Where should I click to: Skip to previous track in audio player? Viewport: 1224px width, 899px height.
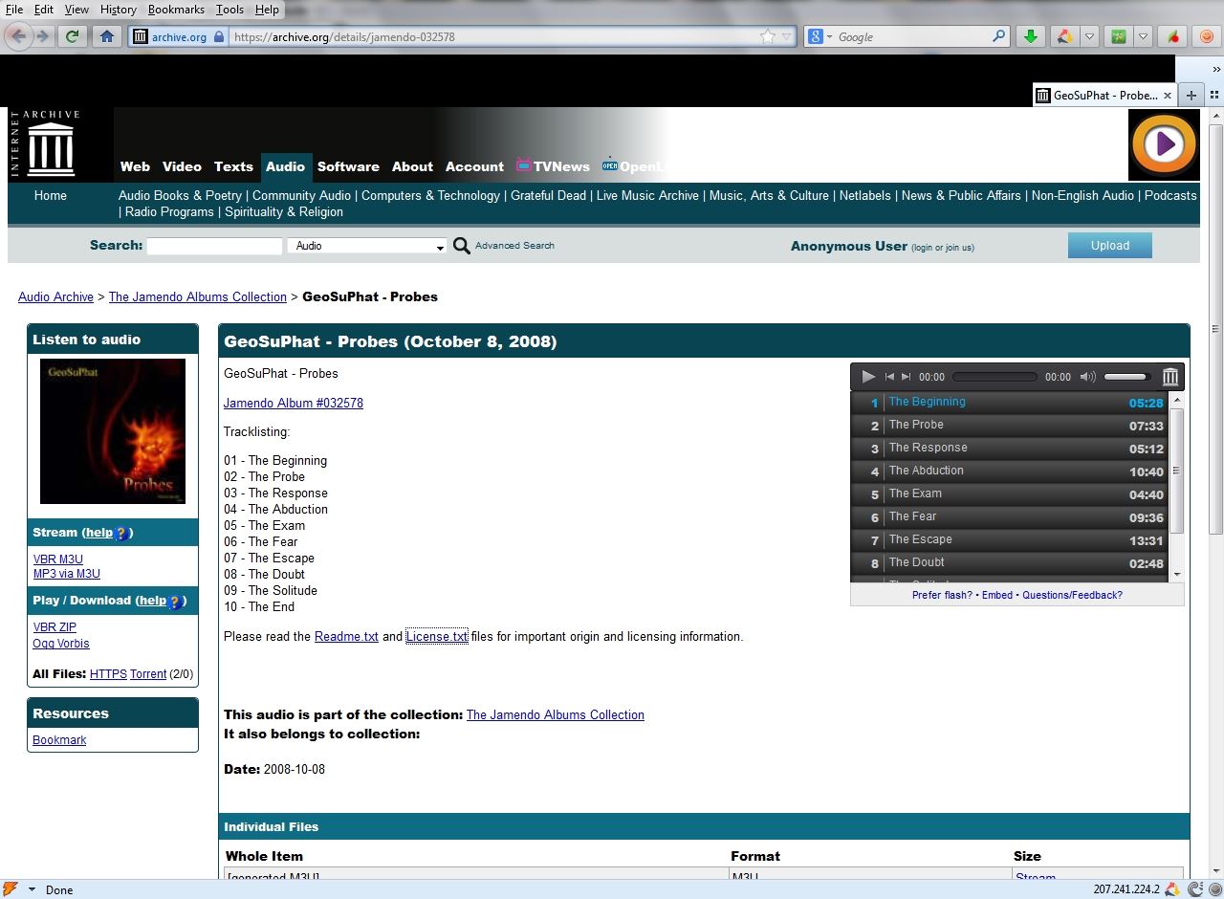click(889, 377)
